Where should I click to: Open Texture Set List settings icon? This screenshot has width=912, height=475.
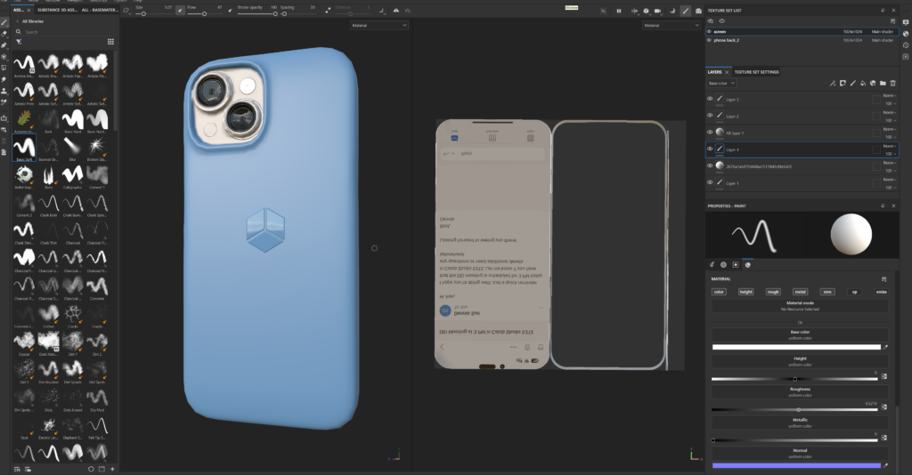point(892,21)
